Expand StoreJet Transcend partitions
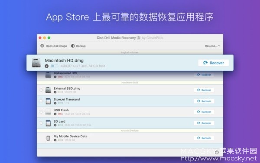Screen dimensions: 260x163 [41, 101]
